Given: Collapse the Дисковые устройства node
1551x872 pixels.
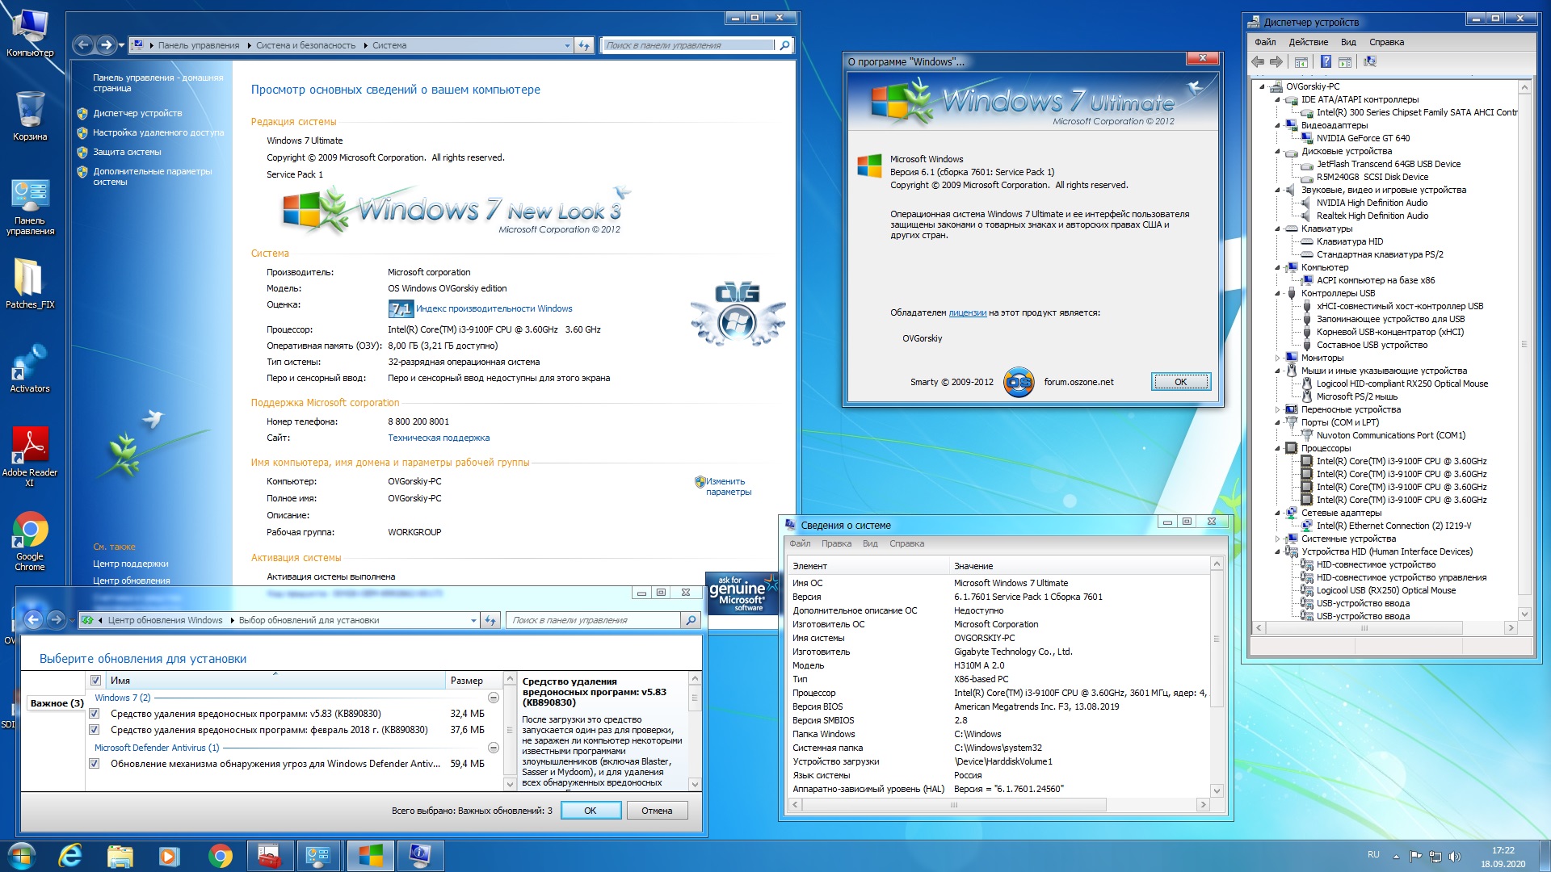Looking at the screenshot, I should 1278,152.
